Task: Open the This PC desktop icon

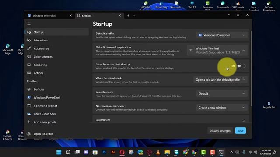Action: (x=192, y=5)
